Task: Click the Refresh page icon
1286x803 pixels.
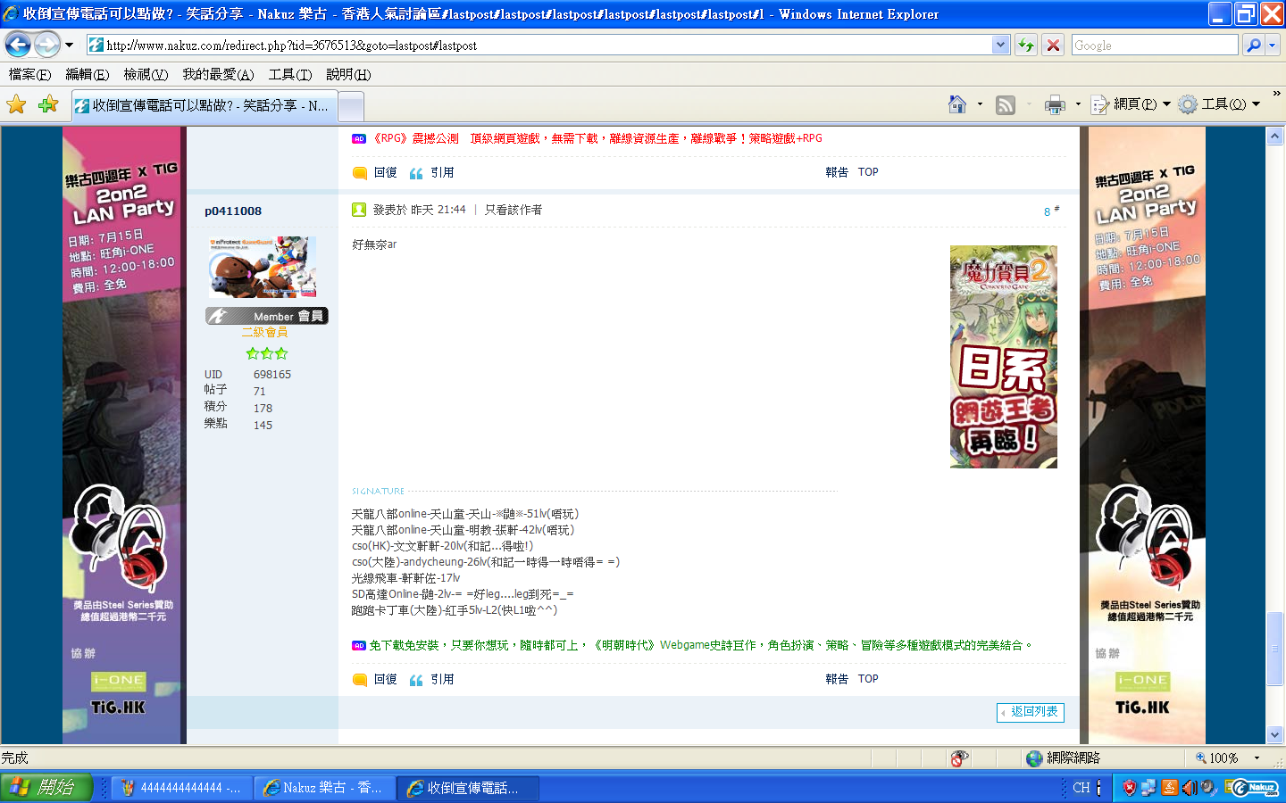Action: 1026,45
